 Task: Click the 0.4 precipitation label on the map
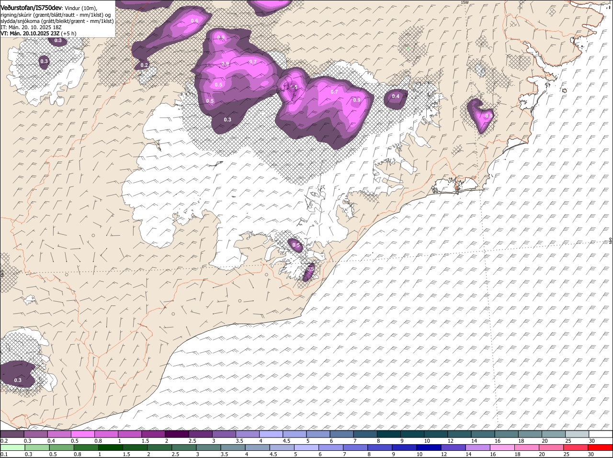click(396, 97)
